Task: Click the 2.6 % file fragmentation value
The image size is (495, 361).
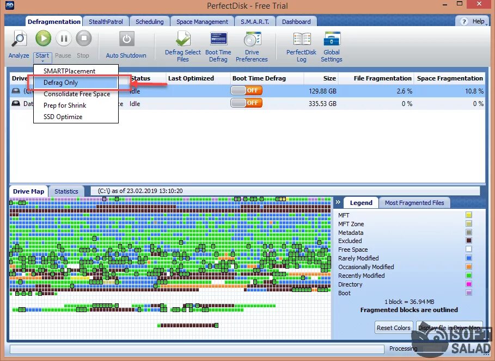Action: coord(405,91)
